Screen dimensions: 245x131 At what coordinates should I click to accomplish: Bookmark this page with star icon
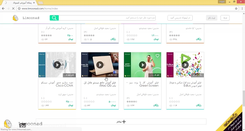tap(236, 8)
